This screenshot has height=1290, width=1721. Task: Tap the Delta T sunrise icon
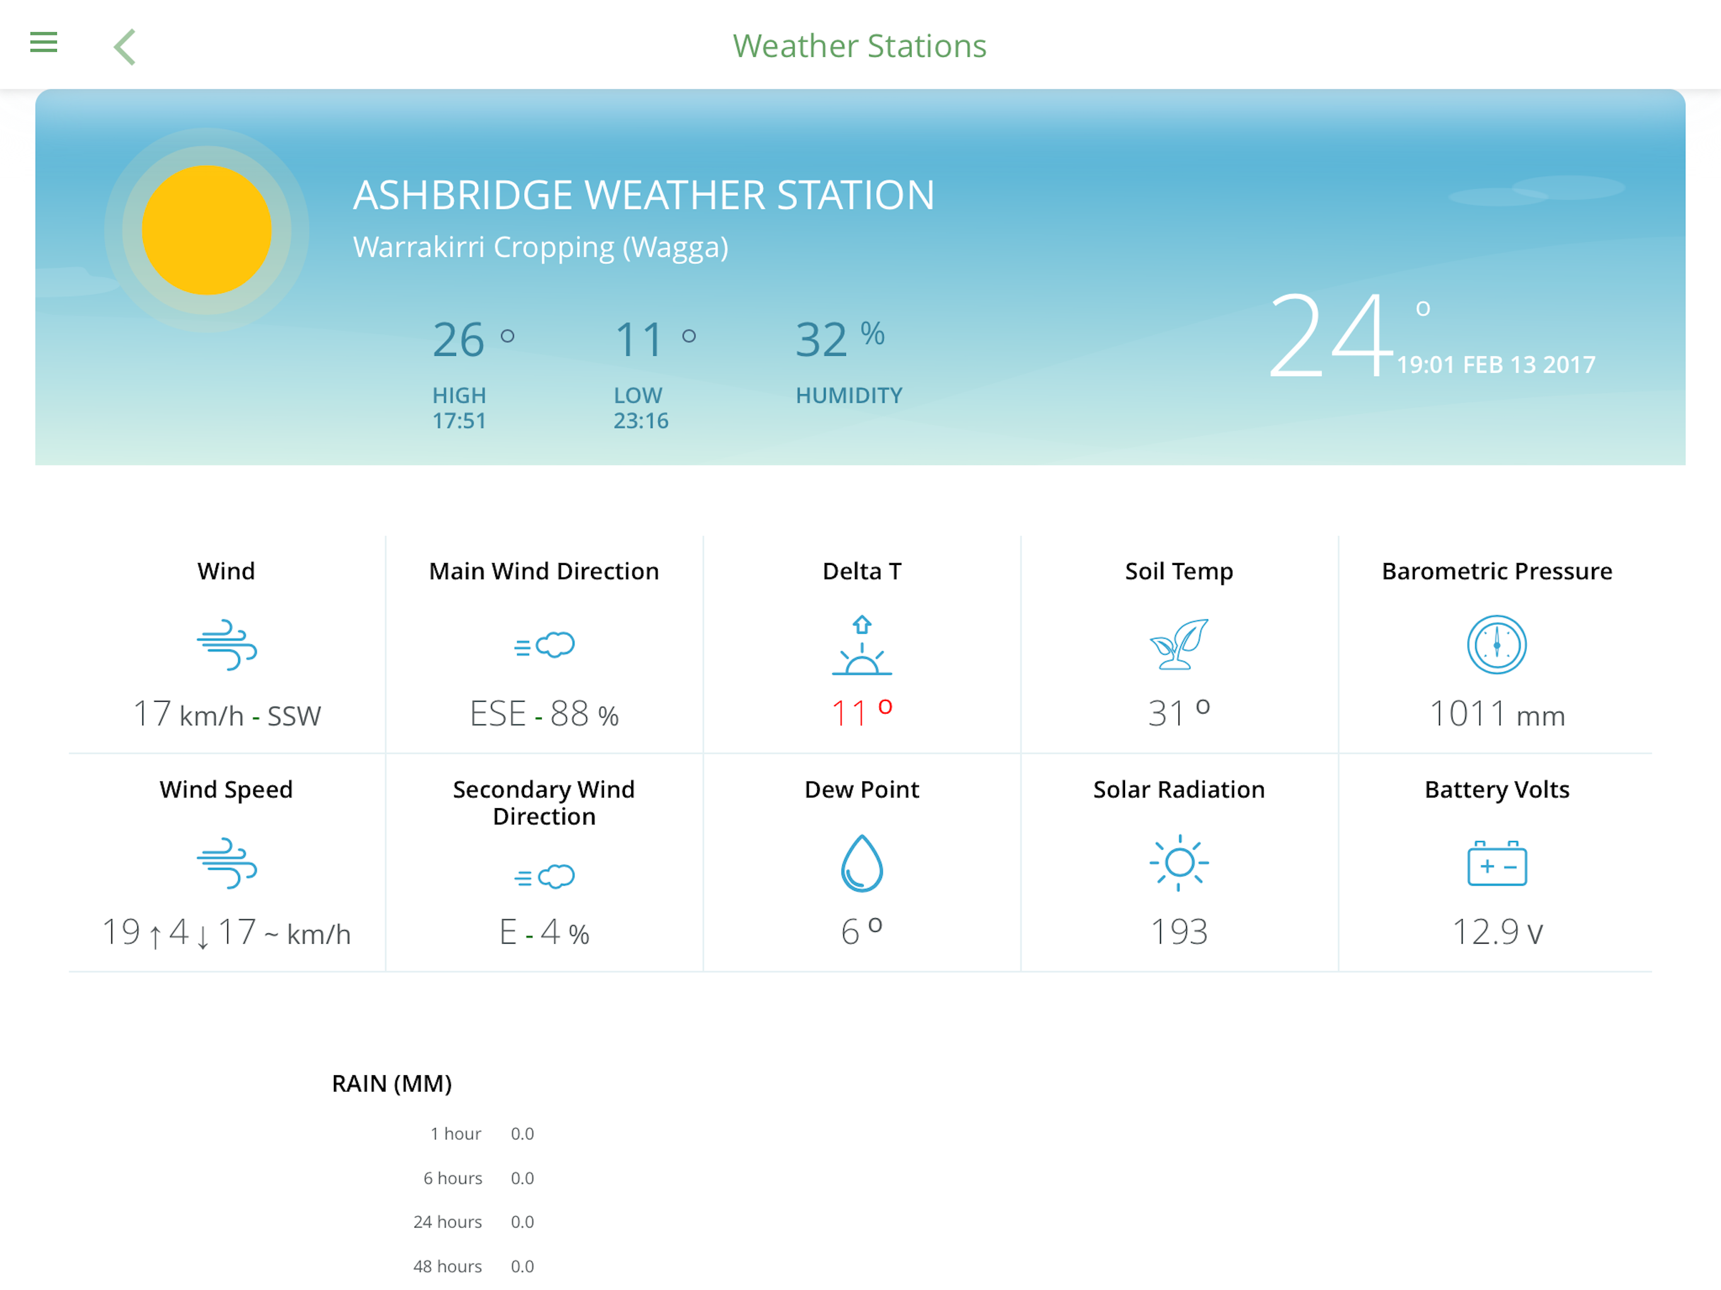pyautogui.click(x=861, y=645)
